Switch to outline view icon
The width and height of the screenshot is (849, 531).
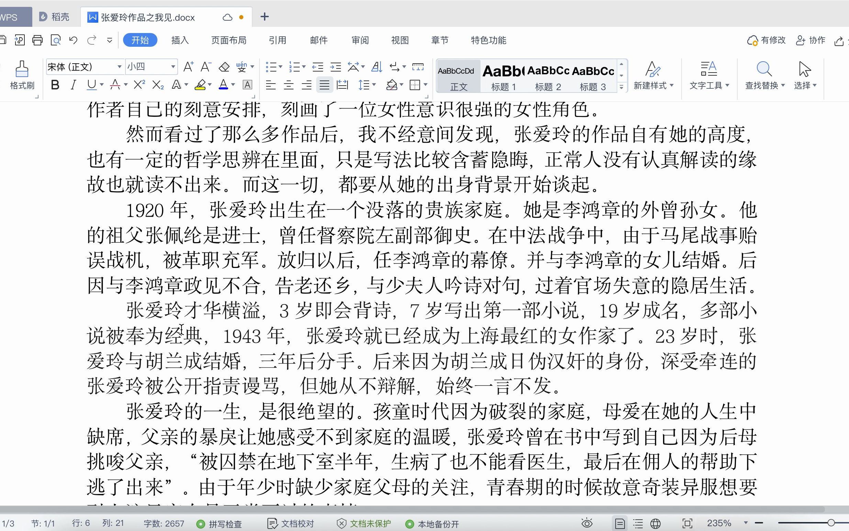(x=638, y=524)
